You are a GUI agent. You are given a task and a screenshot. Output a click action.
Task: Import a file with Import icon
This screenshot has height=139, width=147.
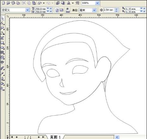point(58,3)
